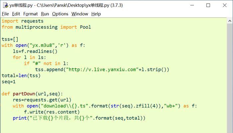The height and width of the screenshot is (133, 233).
Task: Open the Run menu
Action: pos(45,14)
